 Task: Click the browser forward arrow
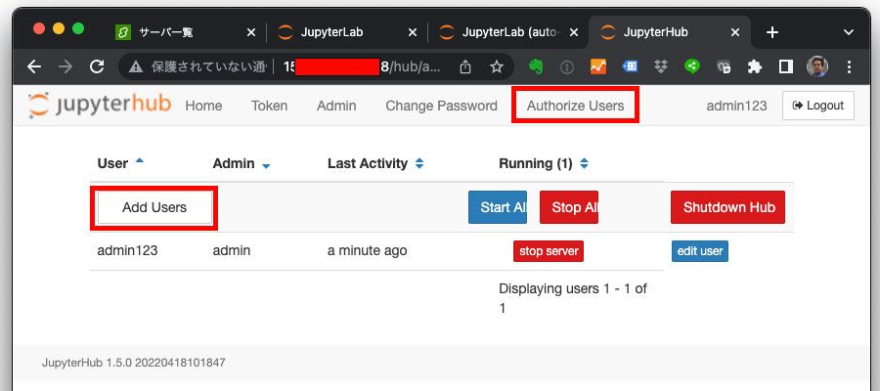tap(66, 67)
